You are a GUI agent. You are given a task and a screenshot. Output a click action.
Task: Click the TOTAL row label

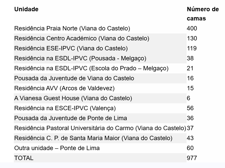pyautogui.click(x=24, y=158)
